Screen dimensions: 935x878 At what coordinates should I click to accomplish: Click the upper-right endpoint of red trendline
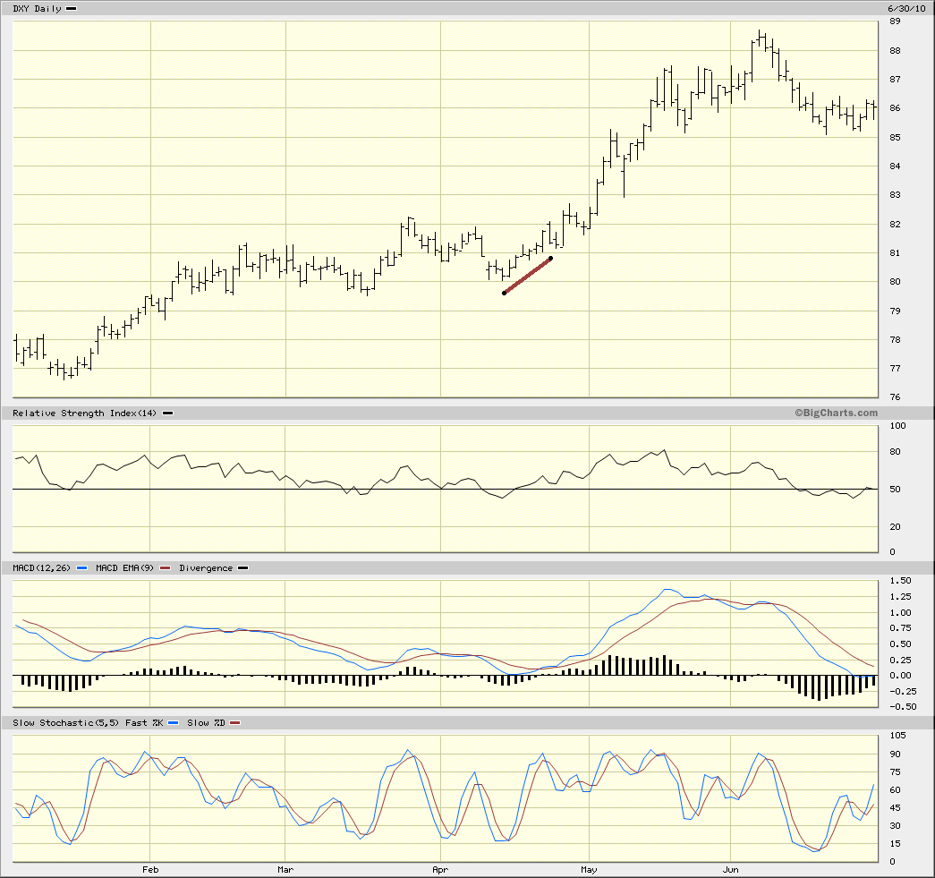tap(550, 259)
